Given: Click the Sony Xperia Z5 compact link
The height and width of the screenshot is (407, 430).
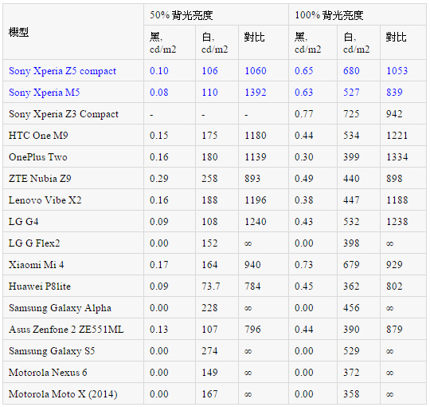Looking at the screenshot, I should coord(63,71).
